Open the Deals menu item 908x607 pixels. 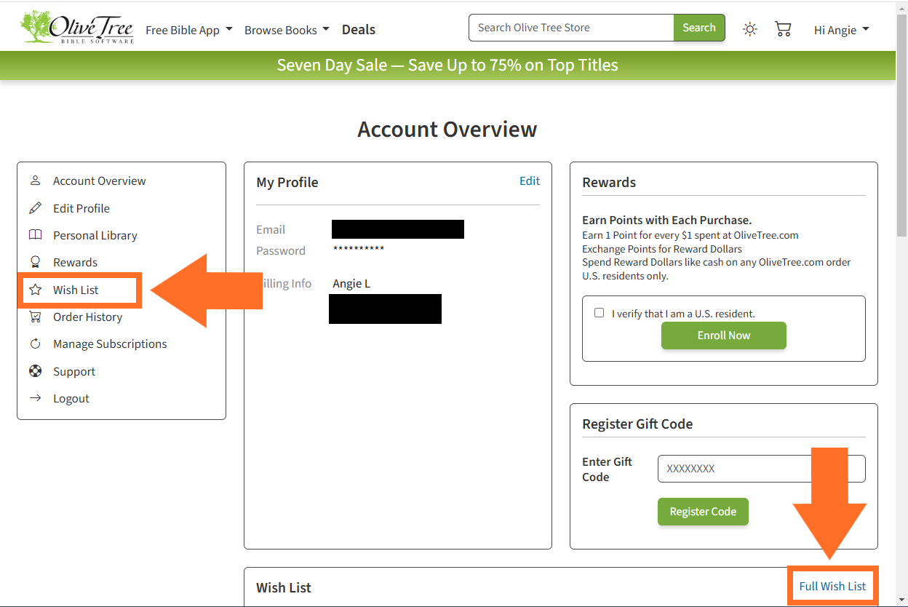click(359, 30)
